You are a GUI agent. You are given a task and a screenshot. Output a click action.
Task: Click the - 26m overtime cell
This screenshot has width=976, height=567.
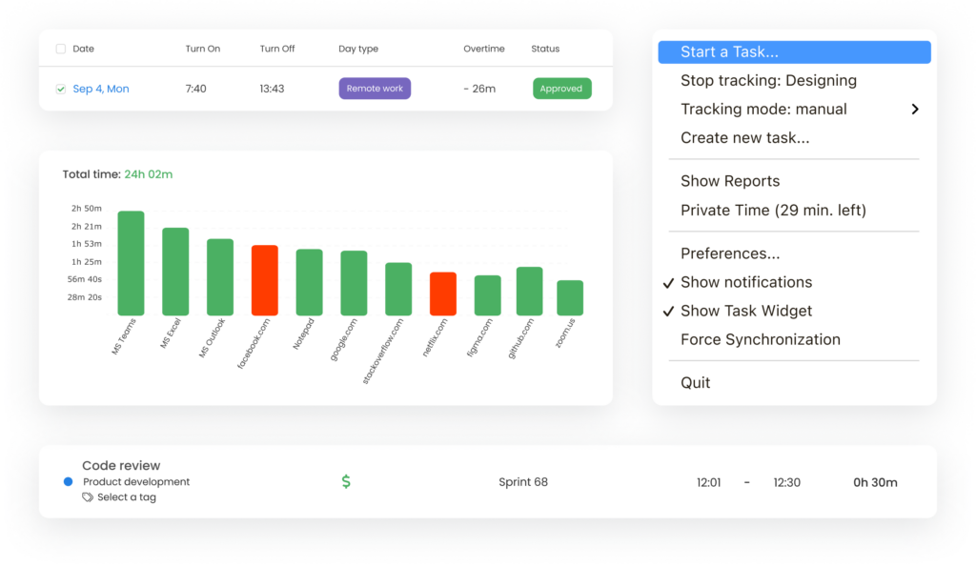click(479, 89)
